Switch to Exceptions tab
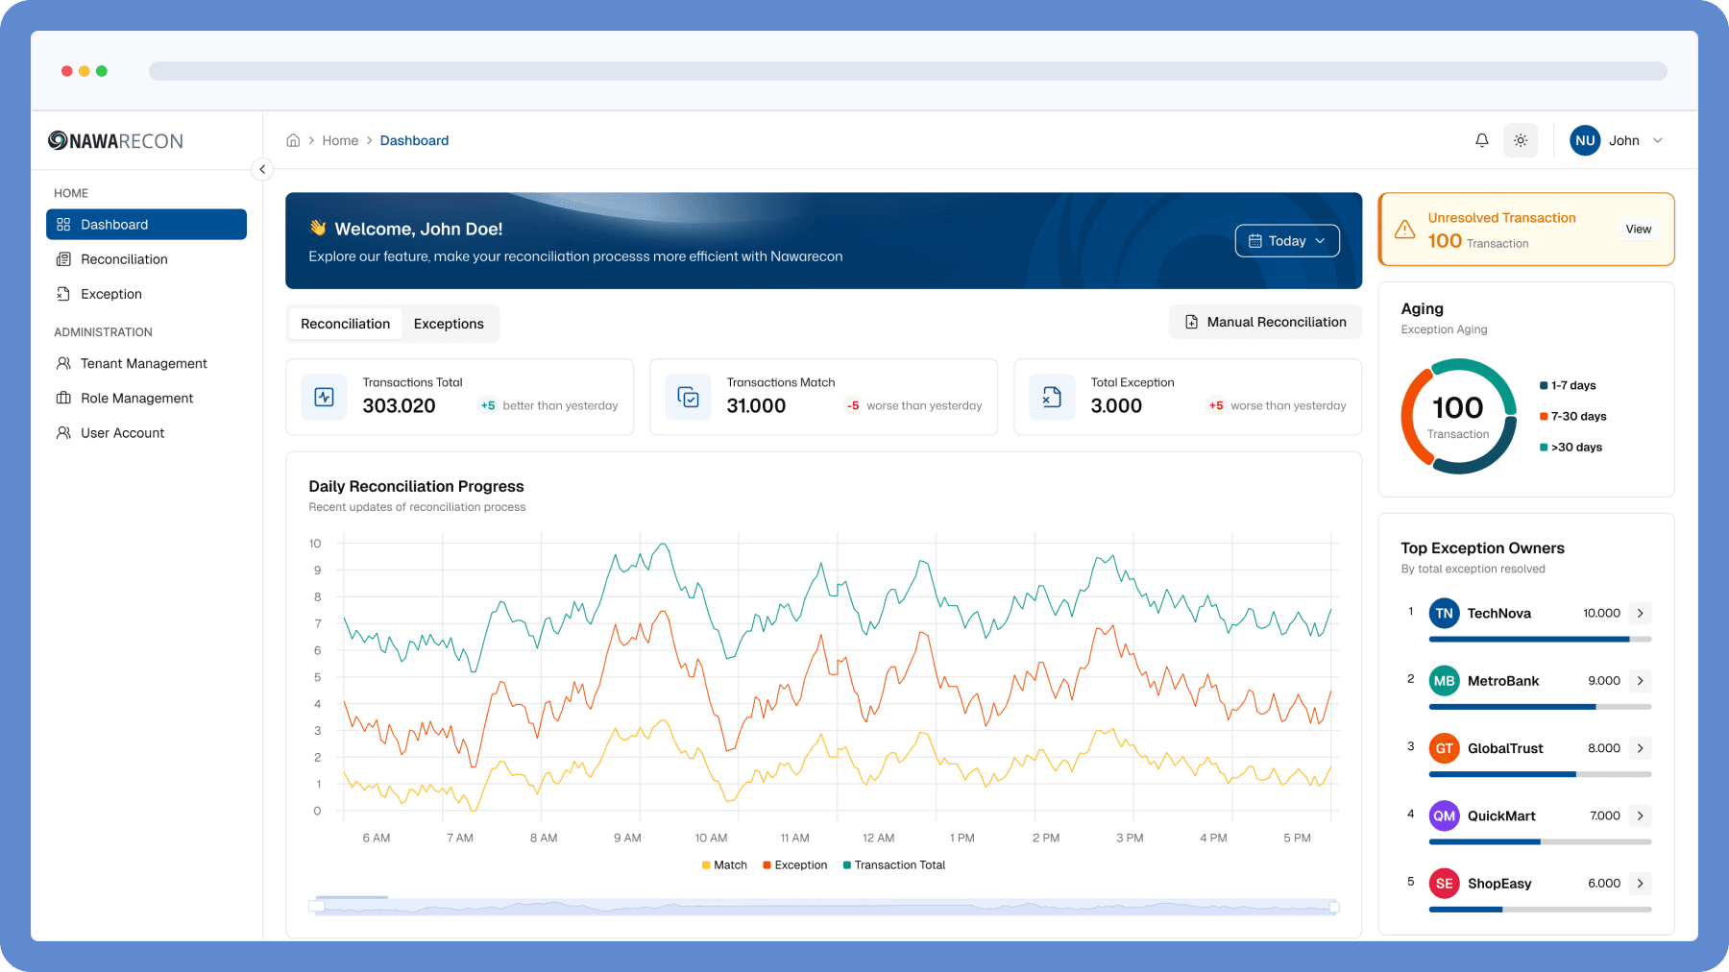Screen dimensions: 1729x972 [449, 324]
